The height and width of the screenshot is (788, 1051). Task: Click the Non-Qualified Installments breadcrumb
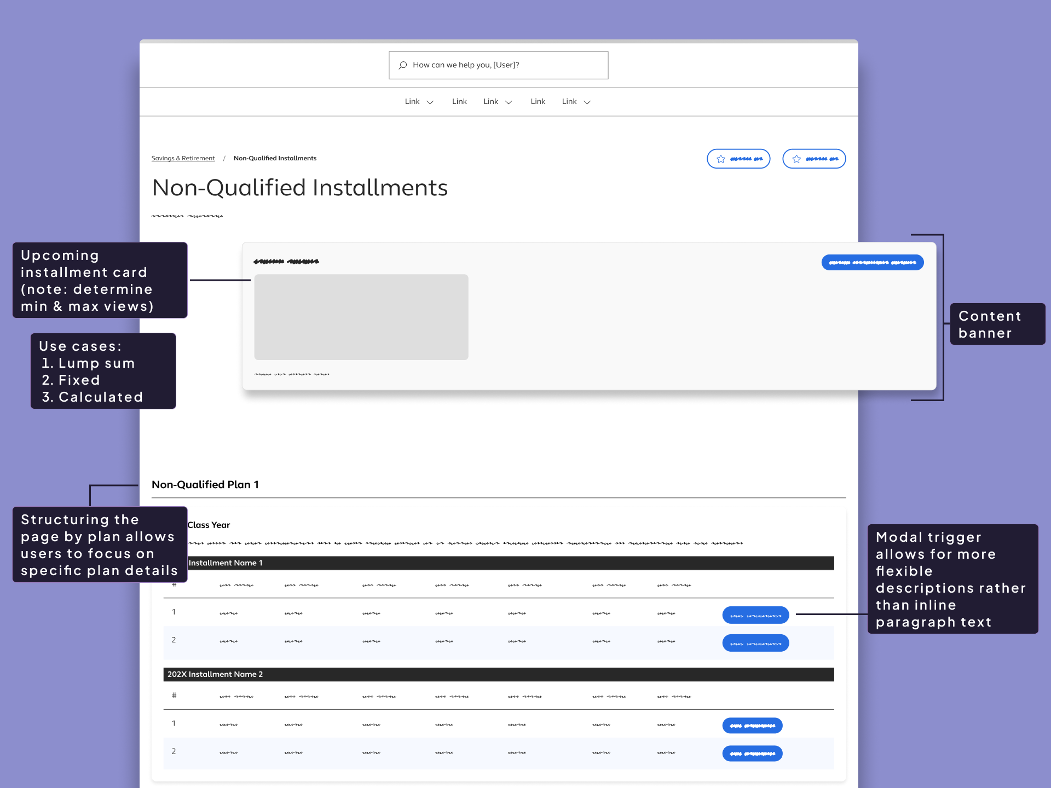[275, 158]
